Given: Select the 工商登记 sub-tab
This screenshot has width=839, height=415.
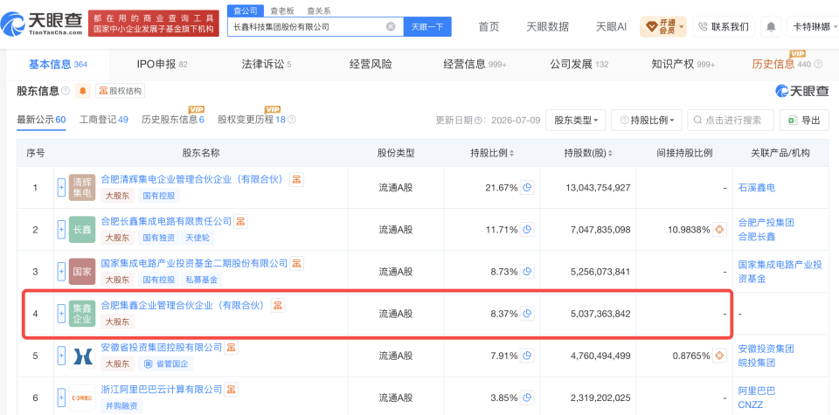Looking at the screenshot, I should coord(104,120).
